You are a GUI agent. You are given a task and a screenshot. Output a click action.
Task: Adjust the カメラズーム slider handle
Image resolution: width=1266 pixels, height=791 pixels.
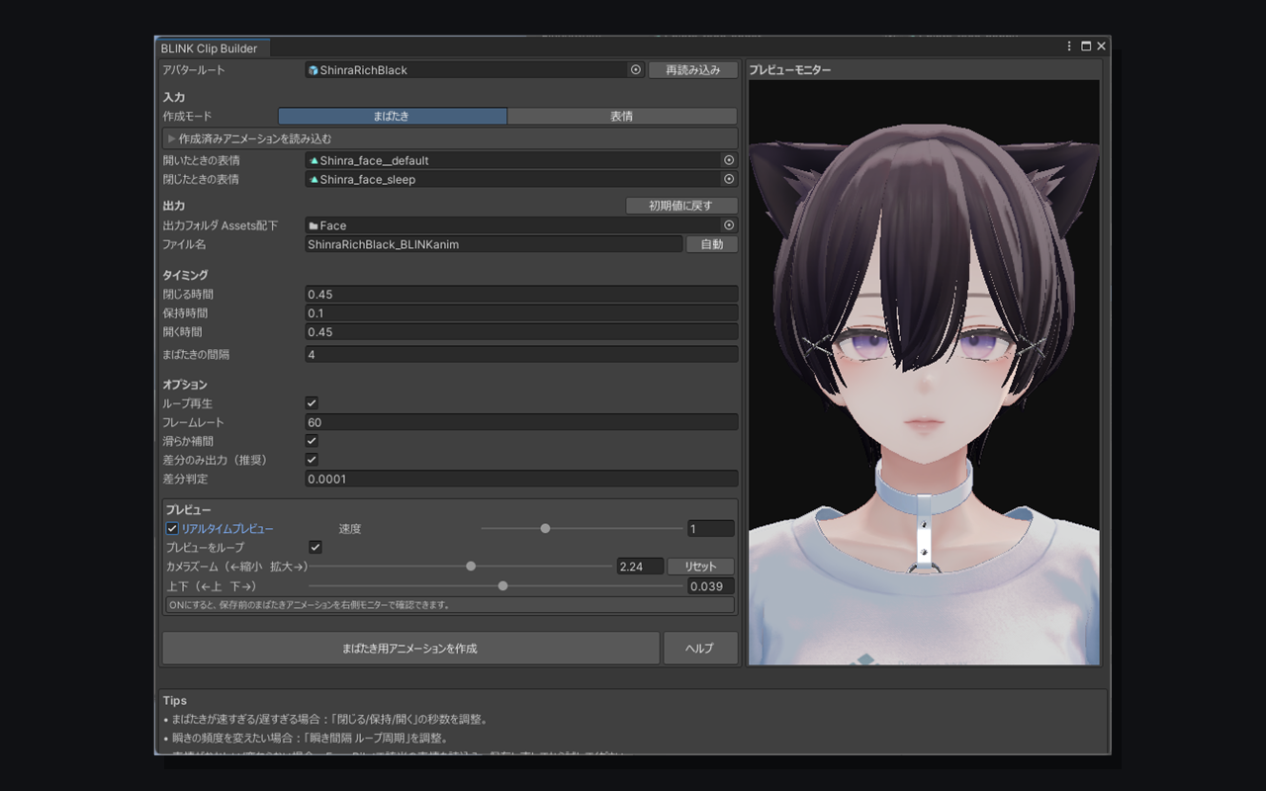pos(471,567)
